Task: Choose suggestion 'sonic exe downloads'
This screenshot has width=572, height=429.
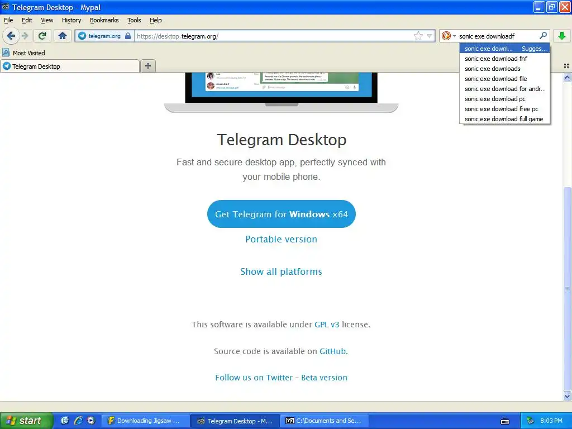Action: (504, 69)
